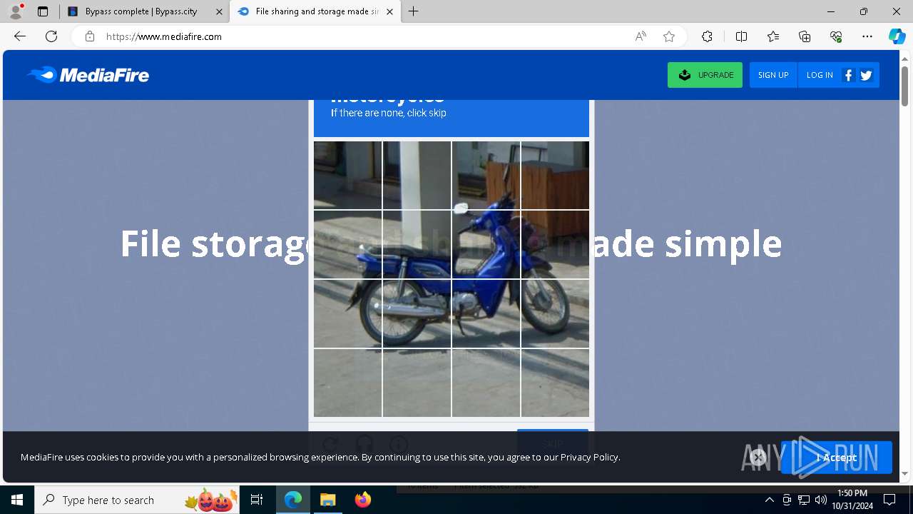Close the Bypass.city tab

pyautogui.click(x=219, y=11)
